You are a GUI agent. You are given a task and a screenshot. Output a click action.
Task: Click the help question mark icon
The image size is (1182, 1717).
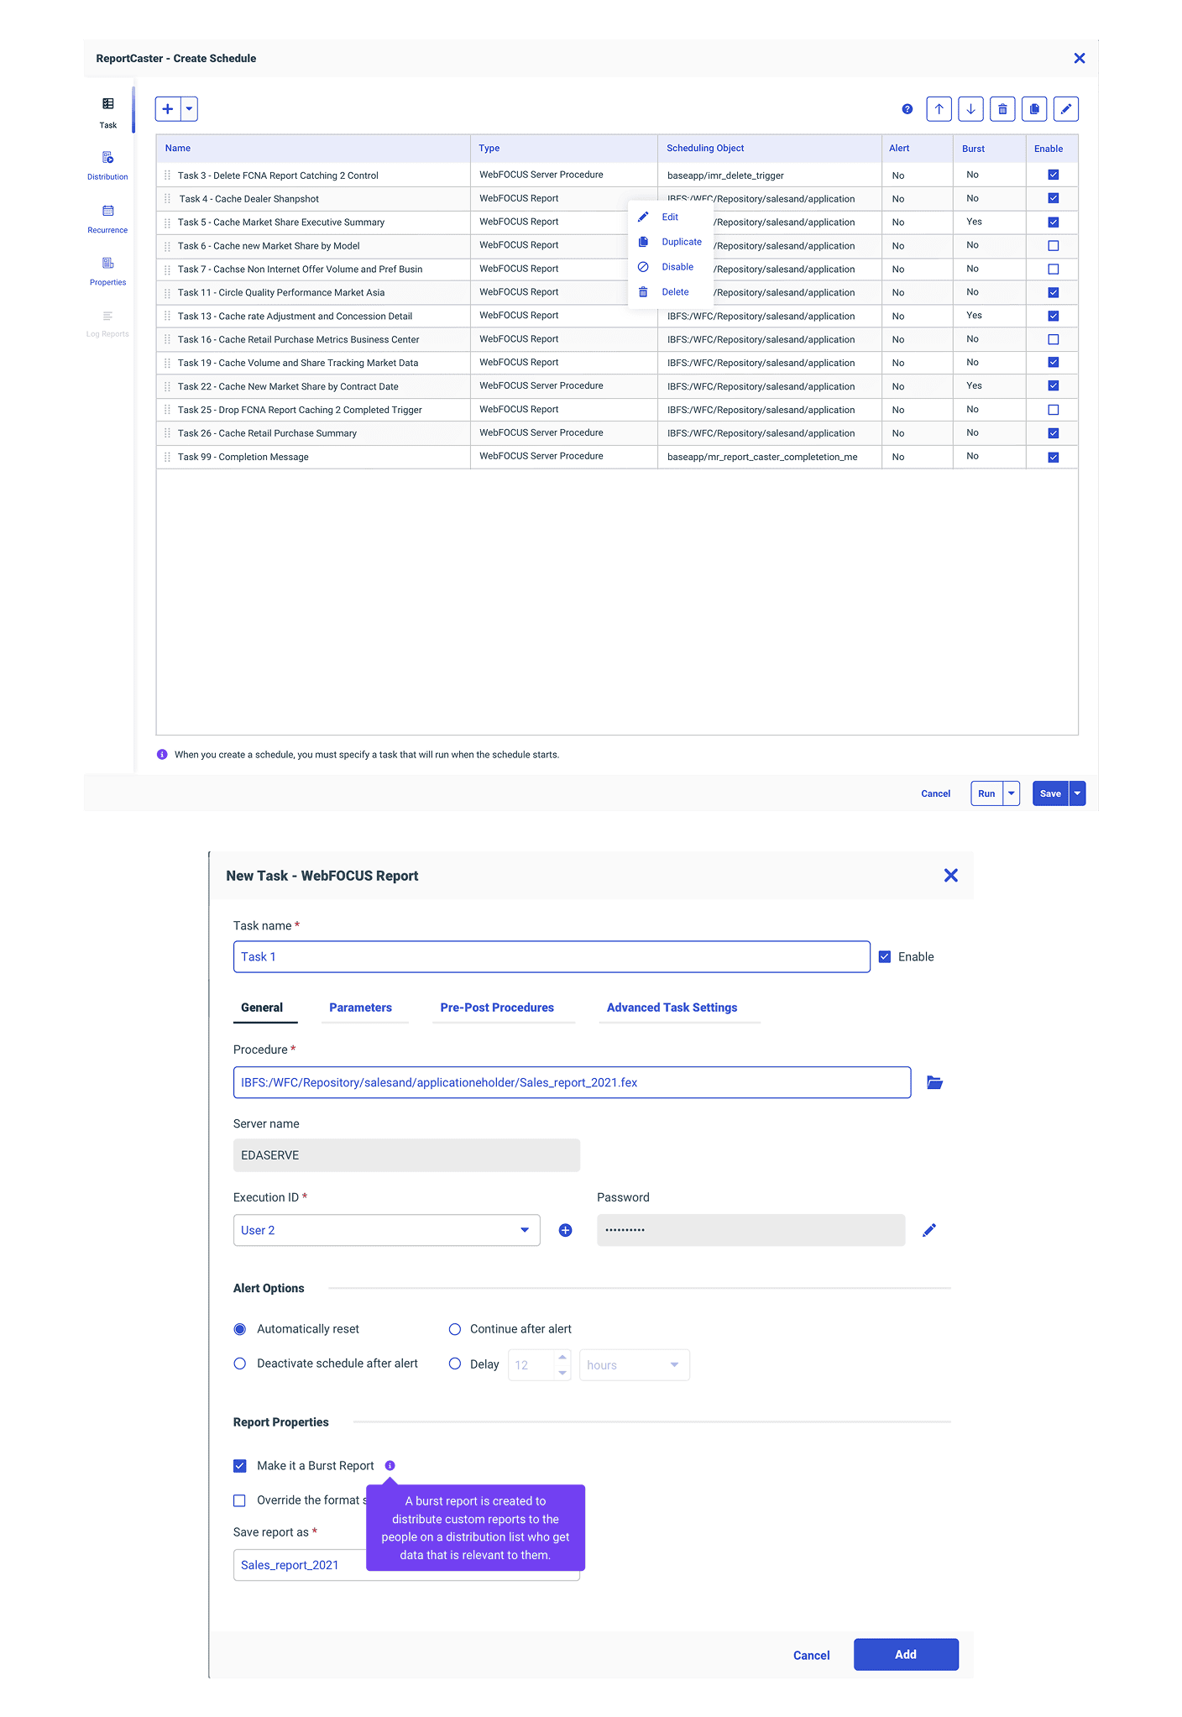(907, 109)
